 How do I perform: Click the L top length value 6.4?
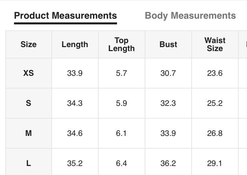coord(121,163)
